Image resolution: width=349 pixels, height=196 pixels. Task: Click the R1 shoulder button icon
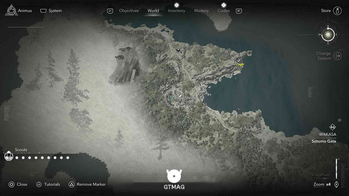click(239, 11)
